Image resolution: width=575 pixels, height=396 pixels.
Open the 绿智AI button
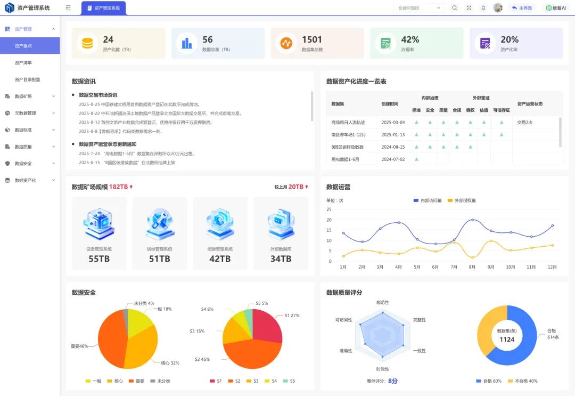point(556,7)
